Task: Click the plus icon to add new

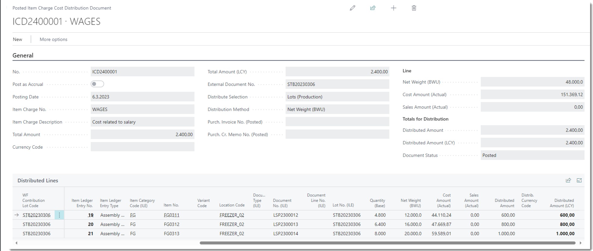Action: (393, 8)
